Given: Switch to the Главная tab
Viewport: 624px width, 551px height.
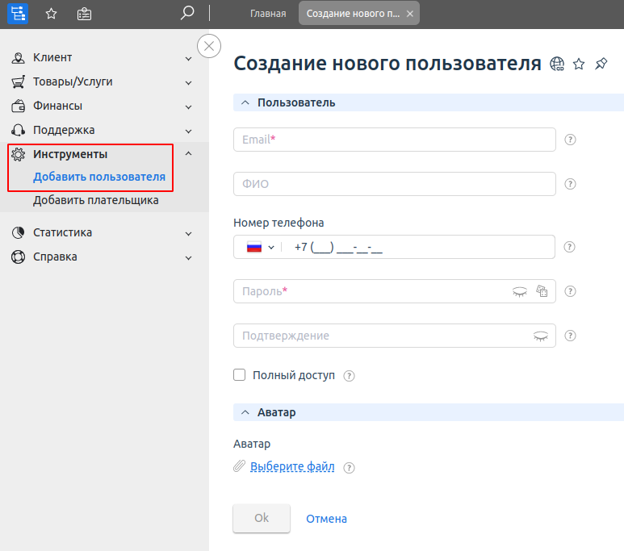Looking at the screenshot, I should (268, 14).
